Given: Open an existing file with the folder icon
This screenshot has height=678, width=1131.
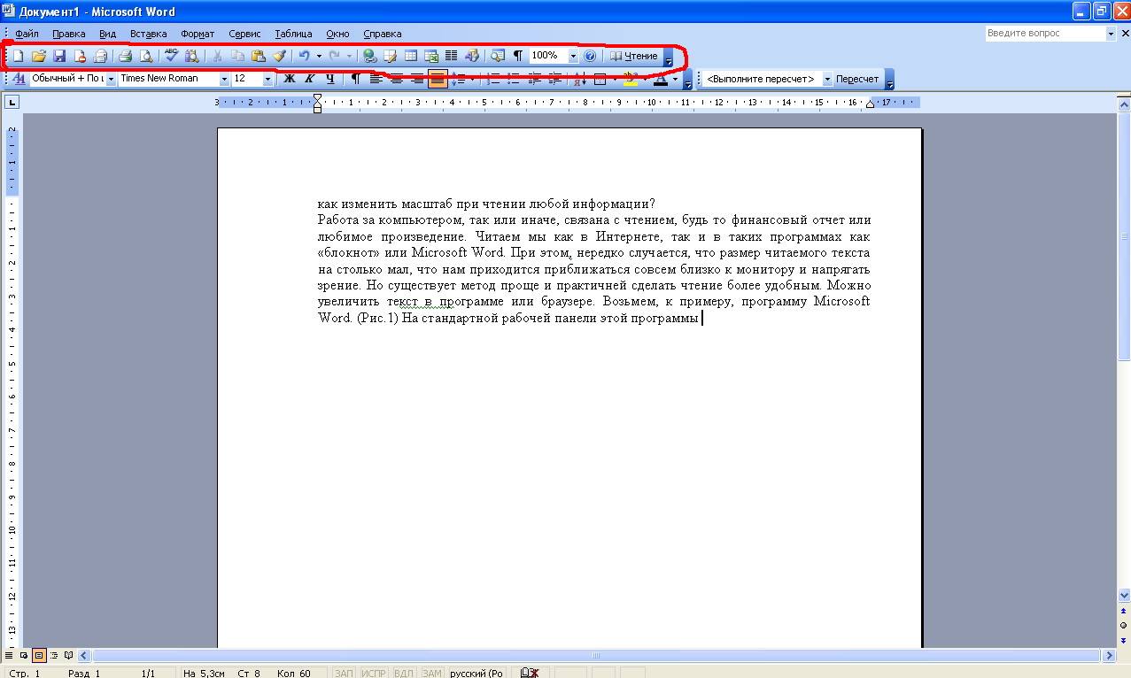Looking at the screenshot, I should [x=38, y=56].
